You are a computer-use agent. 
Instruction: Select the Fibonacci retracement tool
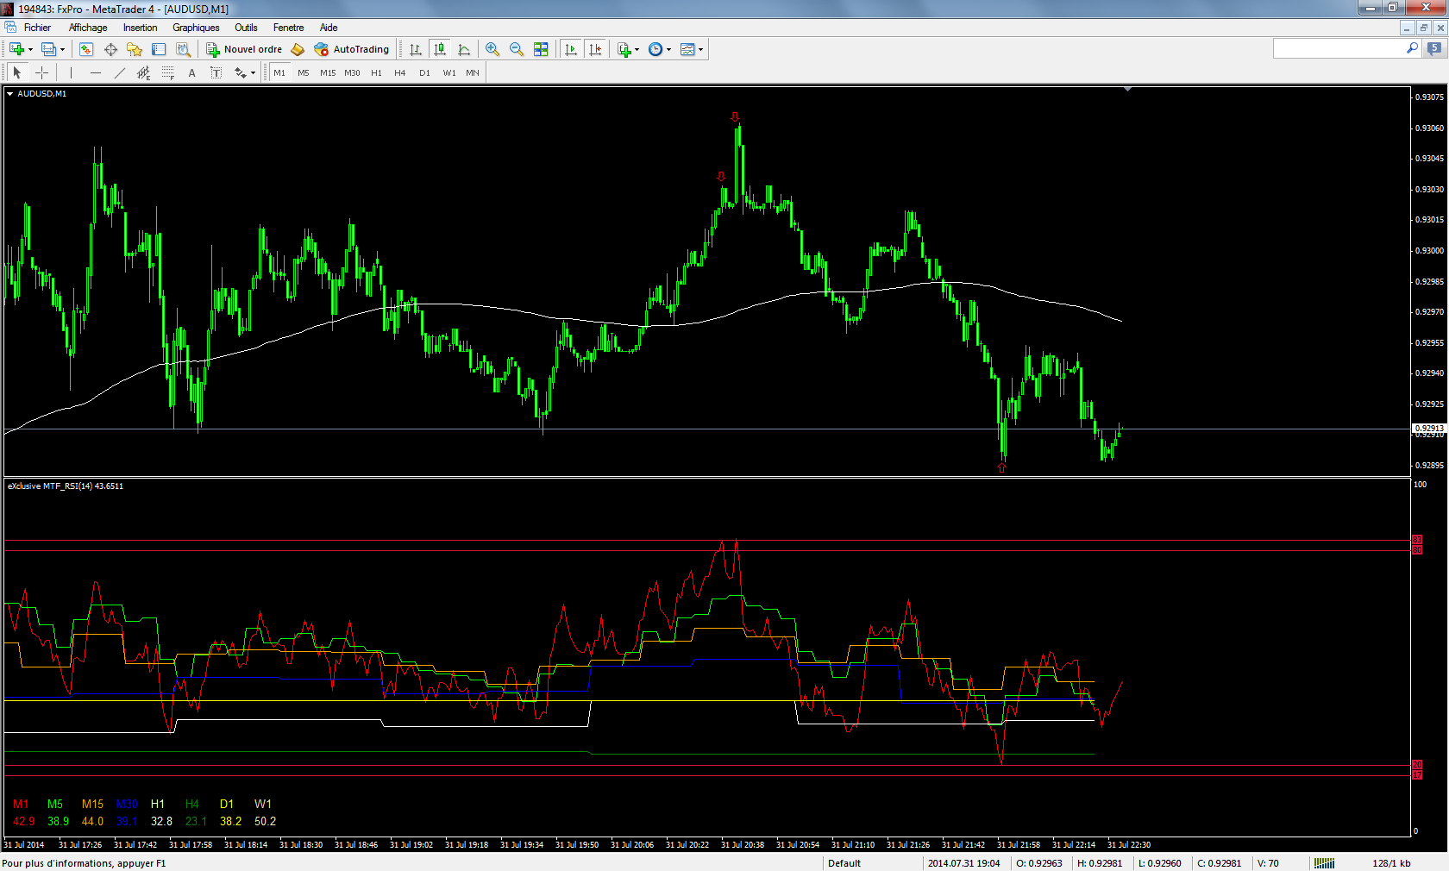coord(167,72)
